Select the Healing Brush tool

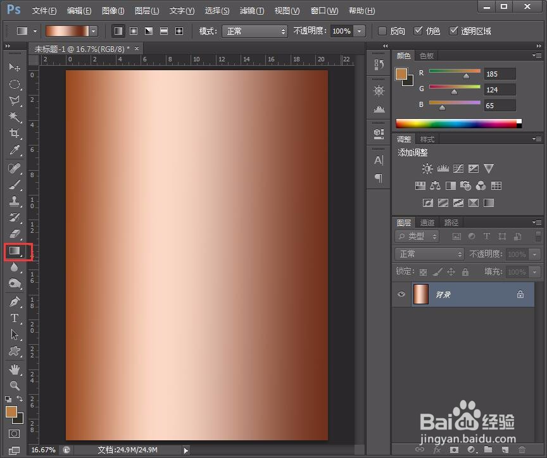click(x=15, y=168)
